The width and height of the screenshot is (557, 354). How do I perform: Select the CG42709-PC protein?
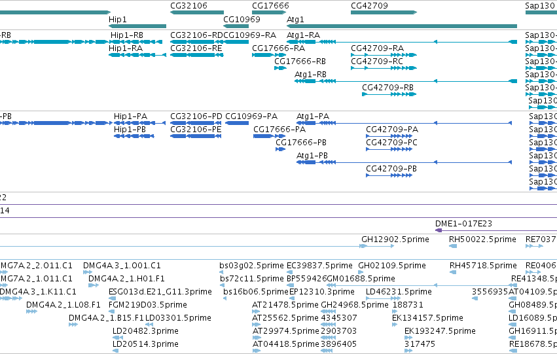point(389,149)
